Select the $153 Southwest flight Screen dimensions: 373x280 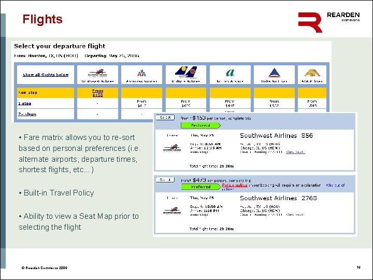[x=165, y=117]
